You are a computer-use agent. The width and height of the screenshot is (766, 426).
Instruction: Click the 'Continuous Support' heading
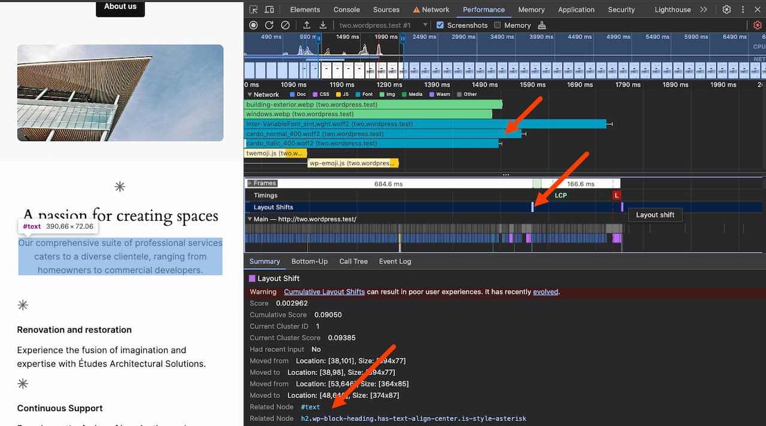pos(60,408)
